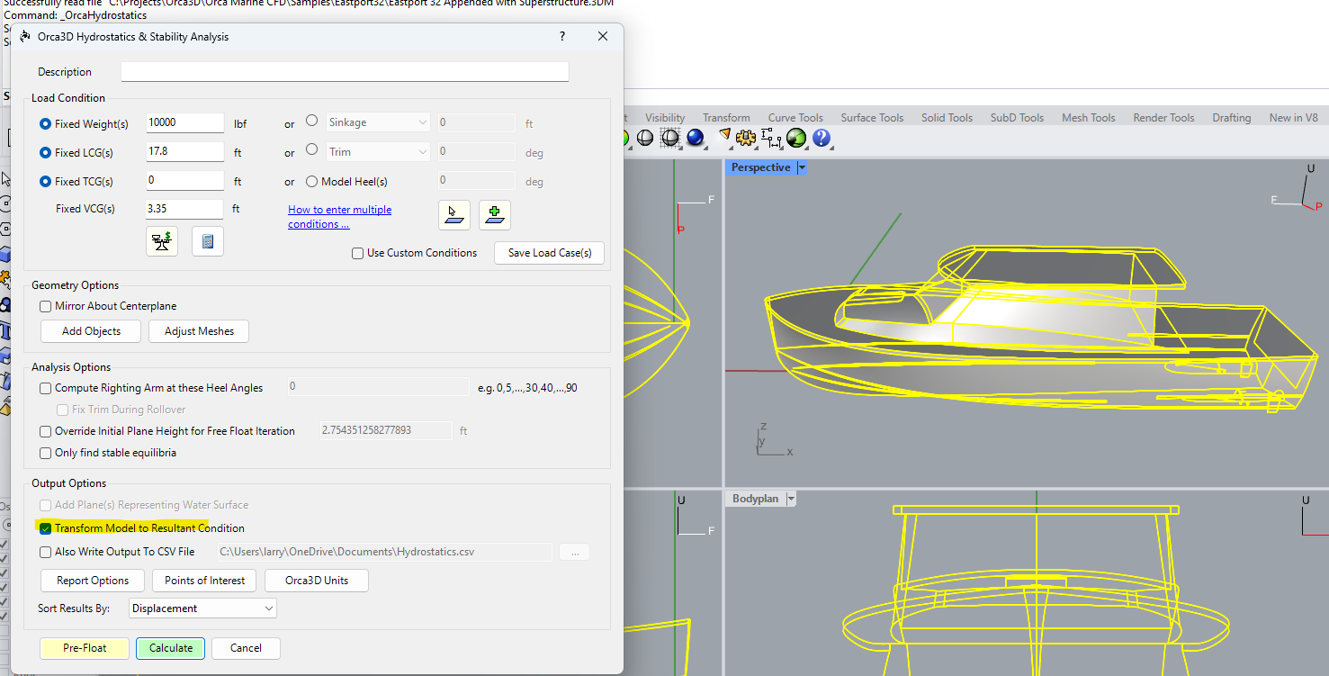The image size is (1329, 676).
Task: Click the Adjust Meshes button
Action: point(199,331)
